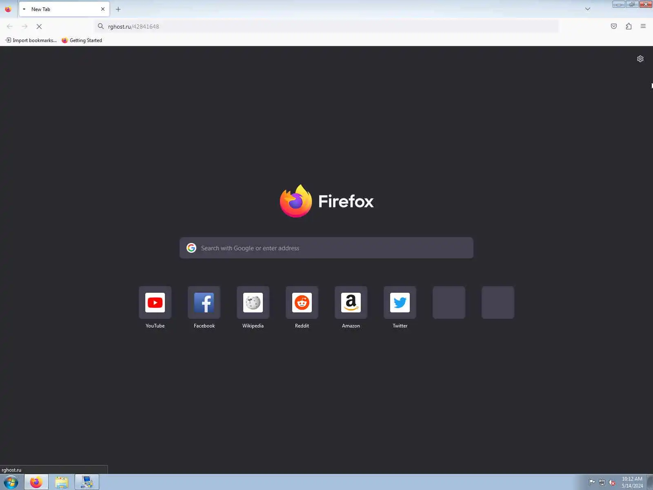Image resolution: width=653 pixels, height=490 pixels.
Task: Minimize the Firefox window
Action: pos(619,4)
